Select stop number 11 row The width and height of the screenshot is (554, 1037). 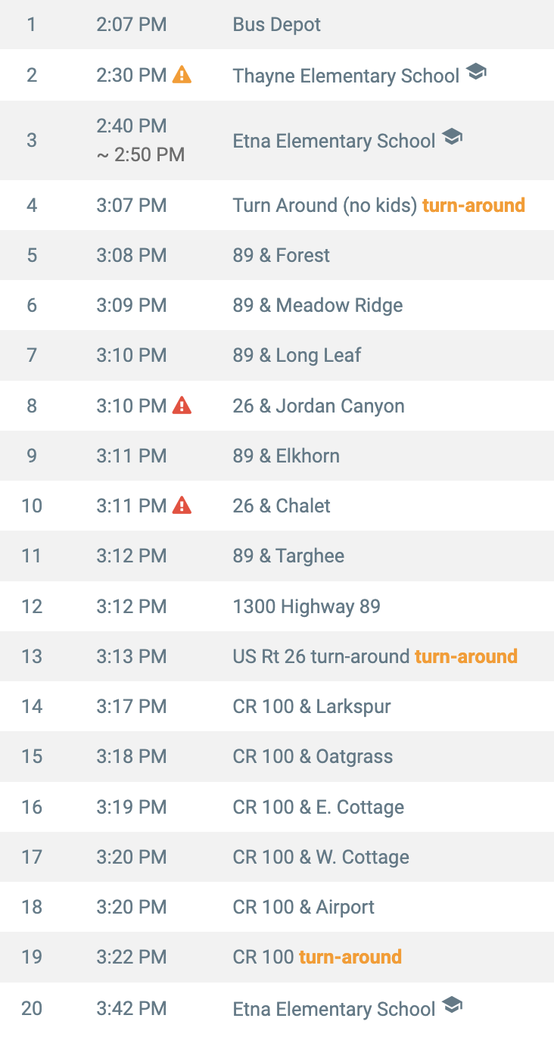[277, 556]
